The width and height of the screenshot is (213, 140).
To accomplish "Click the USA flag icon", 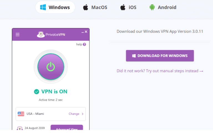I will click(x=21, y=114).
